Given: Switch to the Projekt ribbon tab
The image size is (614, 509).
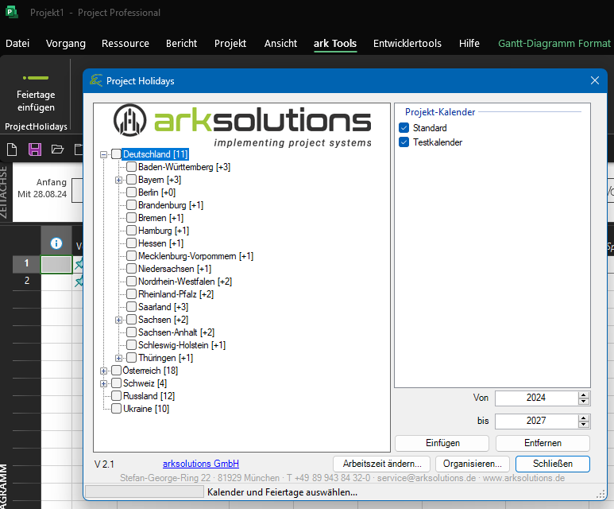Looking at the screenshot, I should click(230, 43).
